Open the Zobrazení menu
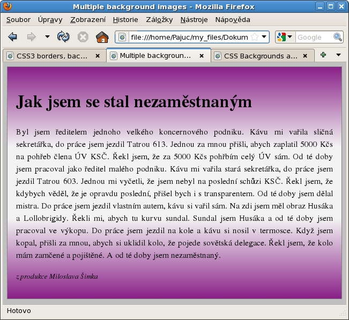Screen dimensions: 349x320 [88, 20]
